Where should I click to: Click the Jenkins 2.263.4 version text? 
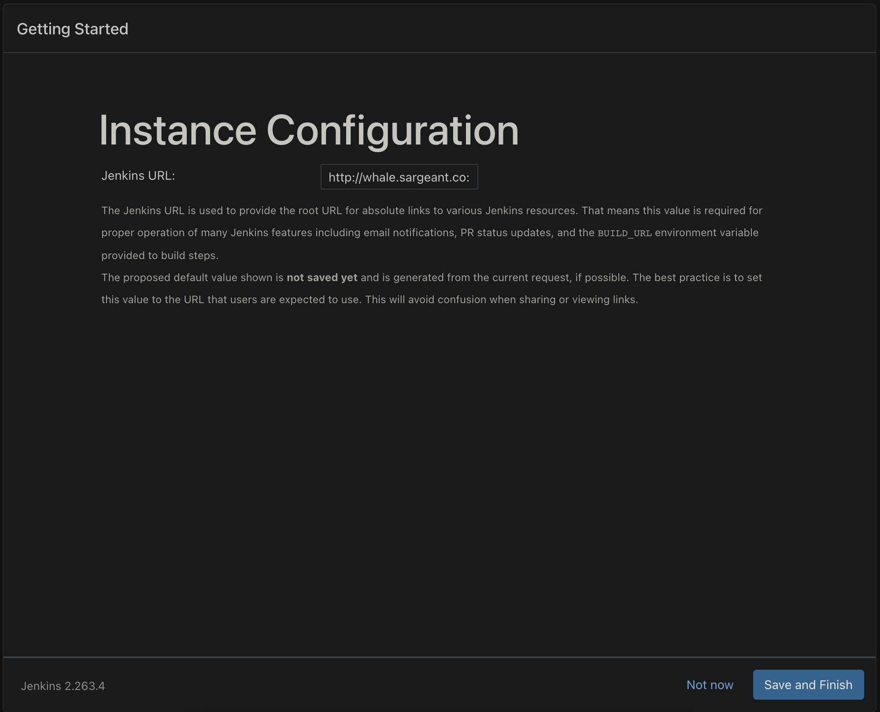tap(63, 686)
